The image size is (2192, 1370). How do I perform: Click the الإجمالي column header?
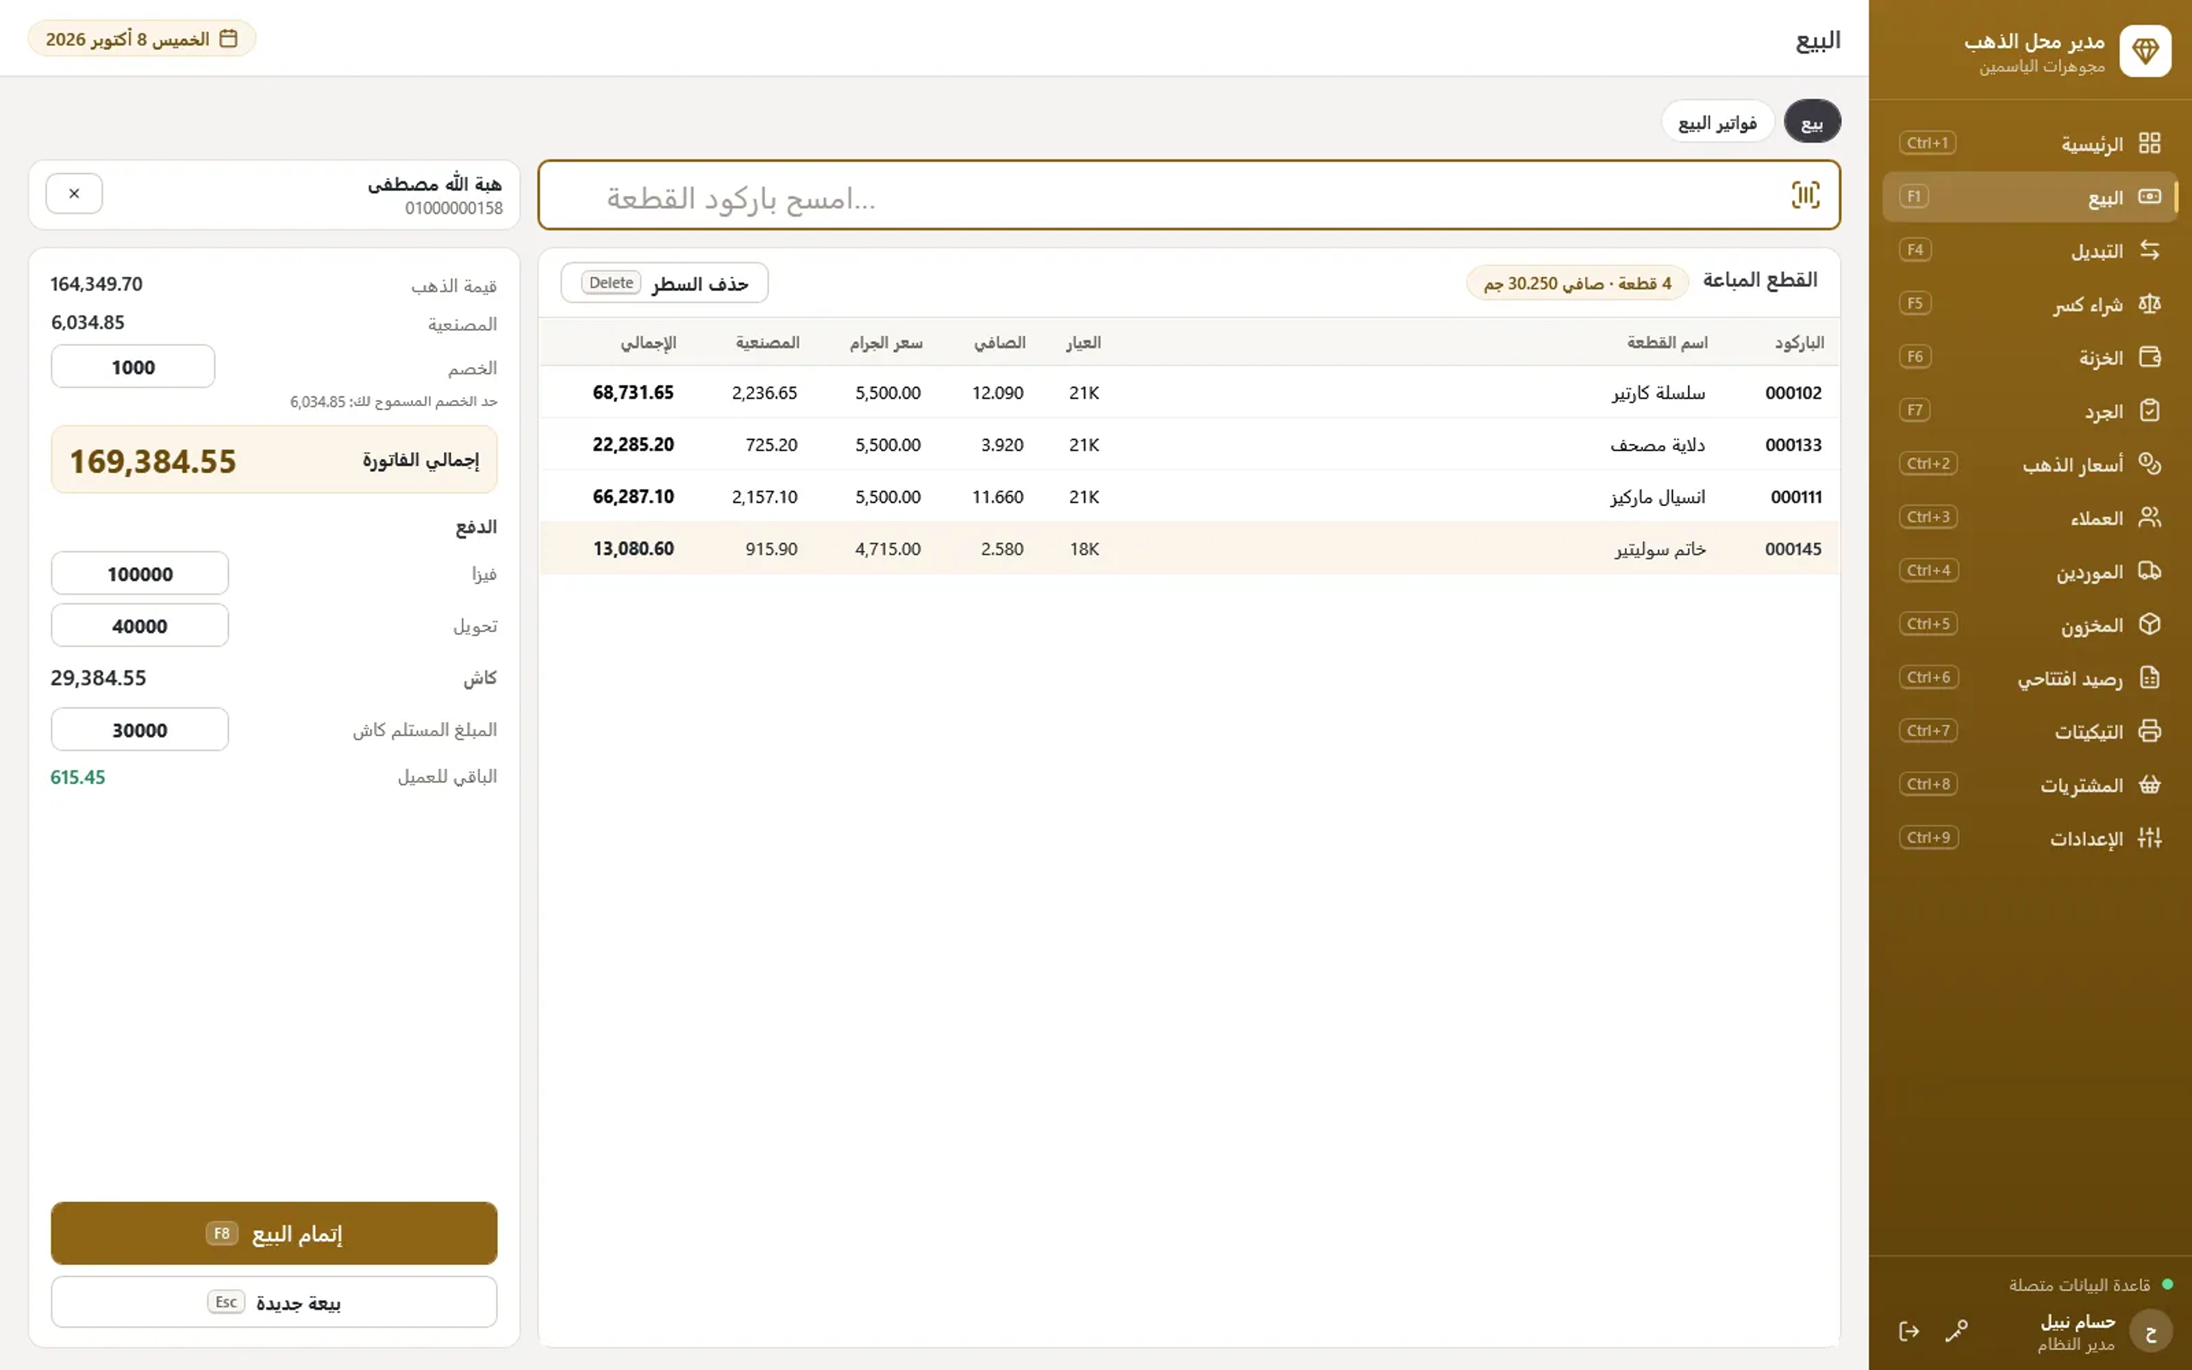[x=648, y=342]
